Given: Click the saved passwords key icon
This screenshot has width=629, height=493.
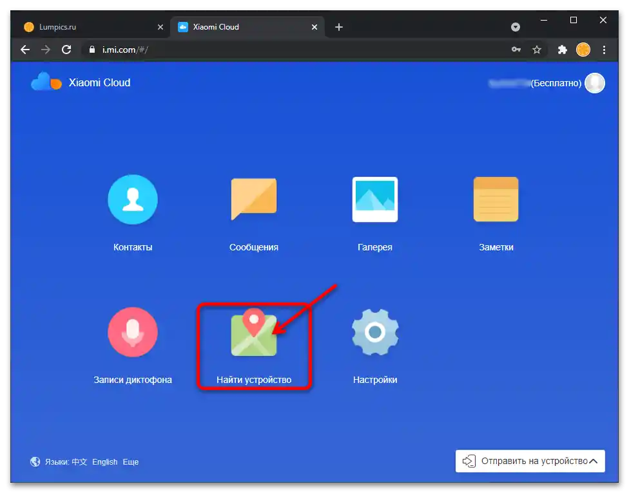Looking at the screenshot, I should point(516,50).
